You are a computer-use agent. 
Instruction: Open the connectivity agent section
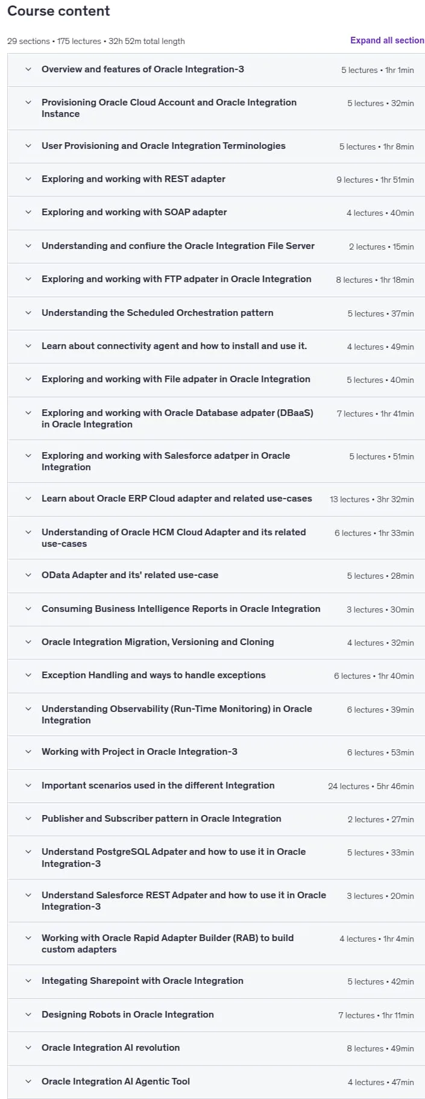pos(216,347)
